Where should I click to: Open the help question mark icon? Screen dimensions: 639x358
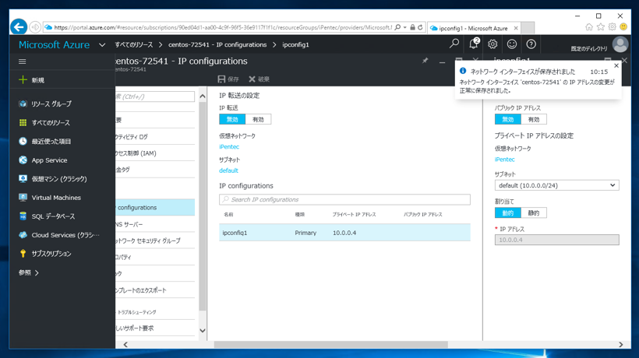click(x=531, y=44)
